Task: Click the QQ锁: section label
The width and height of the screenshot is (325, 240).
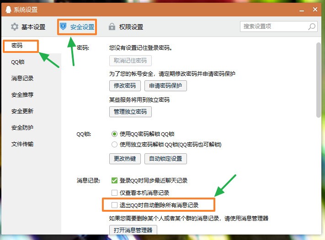Action: pyautogui.click(x=84, y=134)
